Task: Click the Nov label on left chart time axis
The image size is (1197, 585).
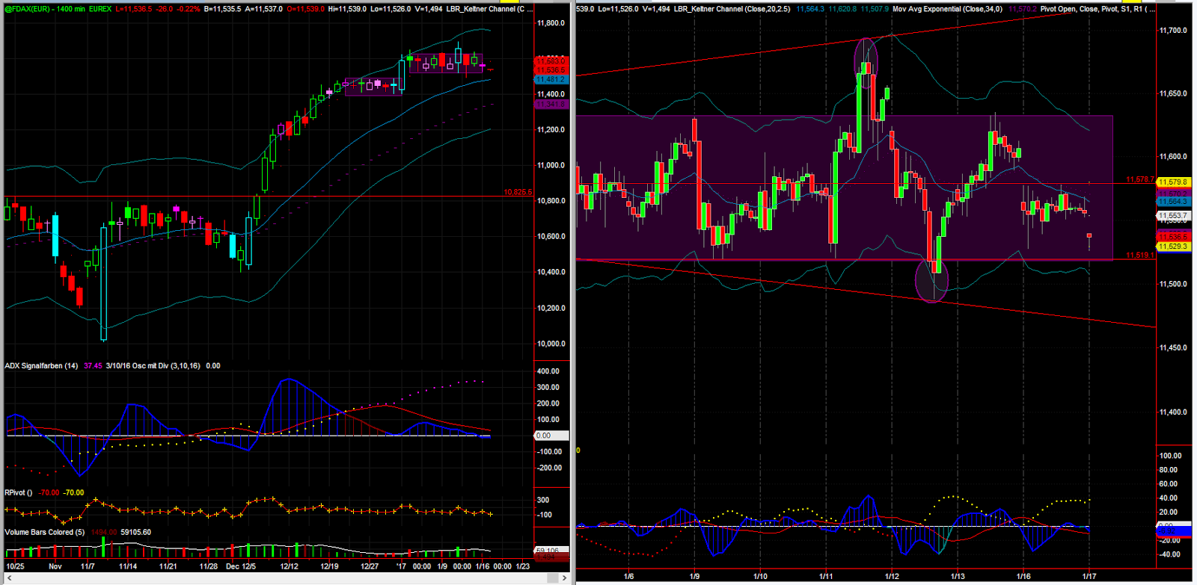Action: [x=55, y=566]
